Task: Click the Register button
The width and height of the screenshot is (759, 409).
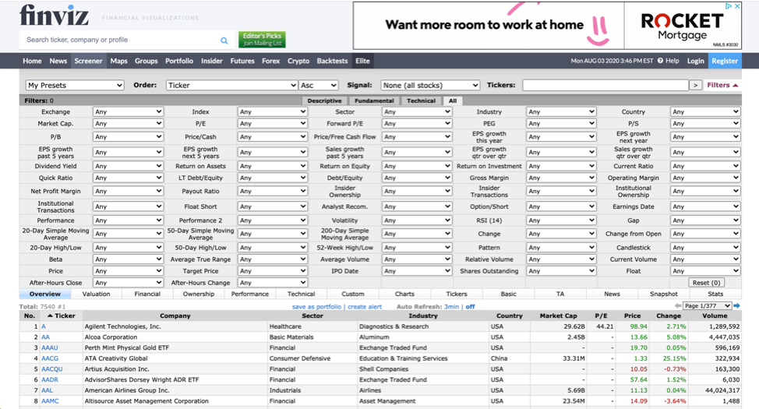Action: [725, 61]
